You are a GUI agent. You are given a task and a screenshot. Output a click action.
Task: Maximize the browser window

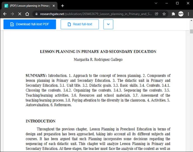pos(177,3)
